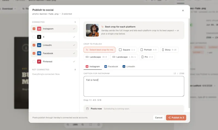
Task: Click the '13 / 2200' character counter
Action: pos(179,74)
